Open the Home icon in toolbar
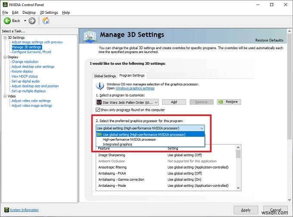The image size is (293, 217). coord(46,21)
